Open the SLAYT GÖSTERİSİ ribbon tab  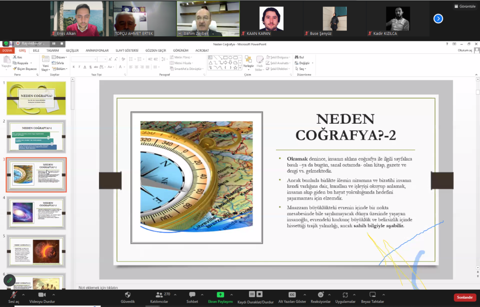[127, 51]
